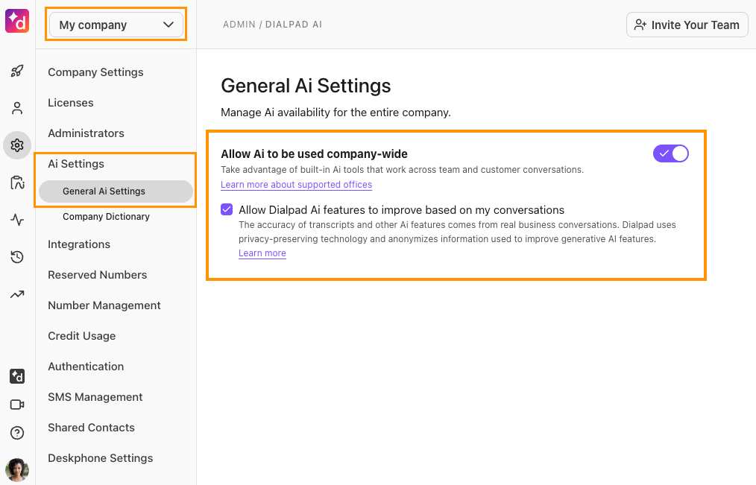This screenshot has height=485, width=756.
Task: Open the video camera meetings icon
Action: 17,405
